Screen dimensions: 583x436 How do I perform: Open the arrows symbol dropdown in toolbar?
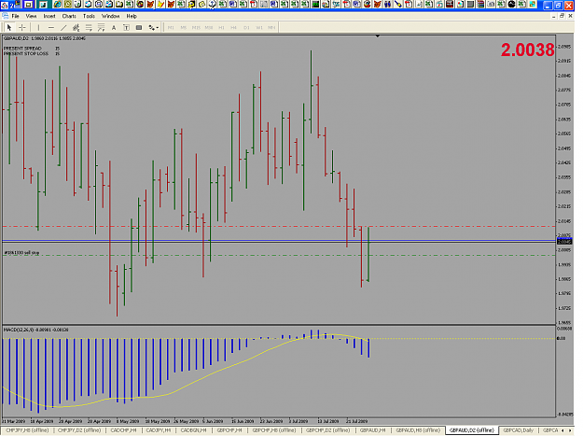click(153, 27)
